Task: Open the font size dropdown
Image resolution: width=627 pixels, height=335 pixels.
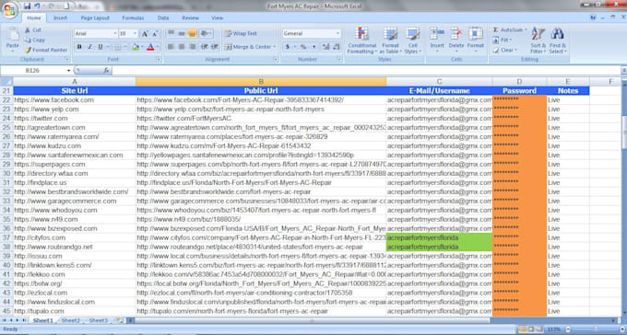Action: click(x=136, y=34)
